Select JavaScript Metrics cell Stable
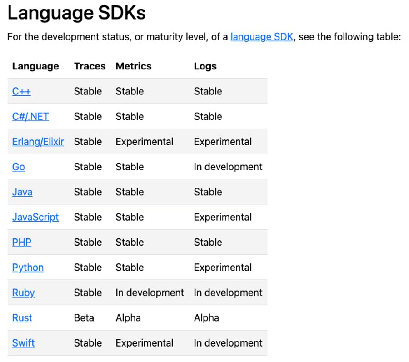 130,217
